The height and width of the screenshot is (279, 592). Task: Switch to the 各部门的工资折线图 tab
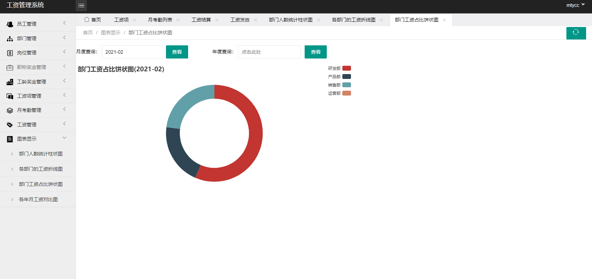click(354, 20)
